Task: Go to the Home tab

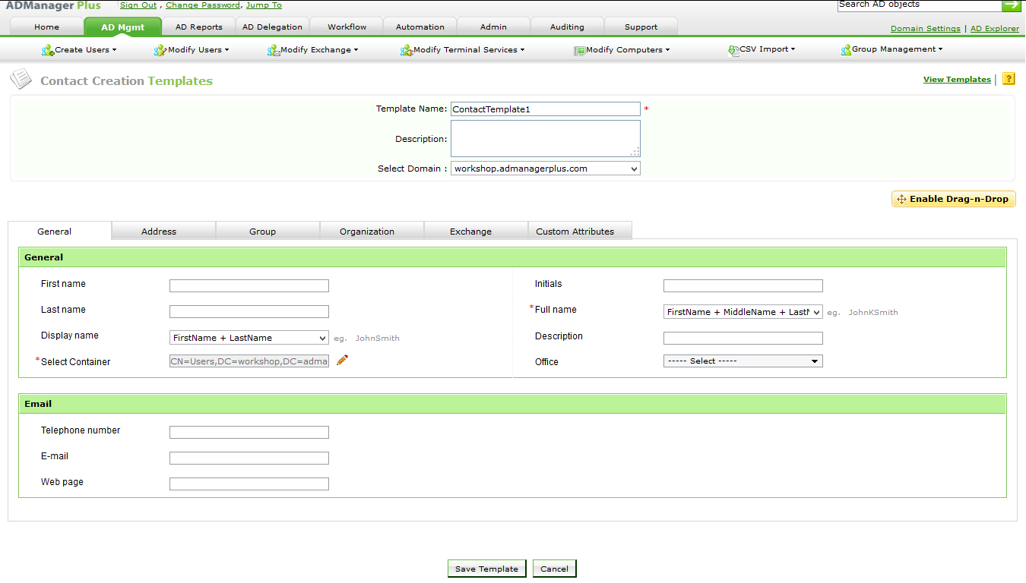Action: (46, 27)
